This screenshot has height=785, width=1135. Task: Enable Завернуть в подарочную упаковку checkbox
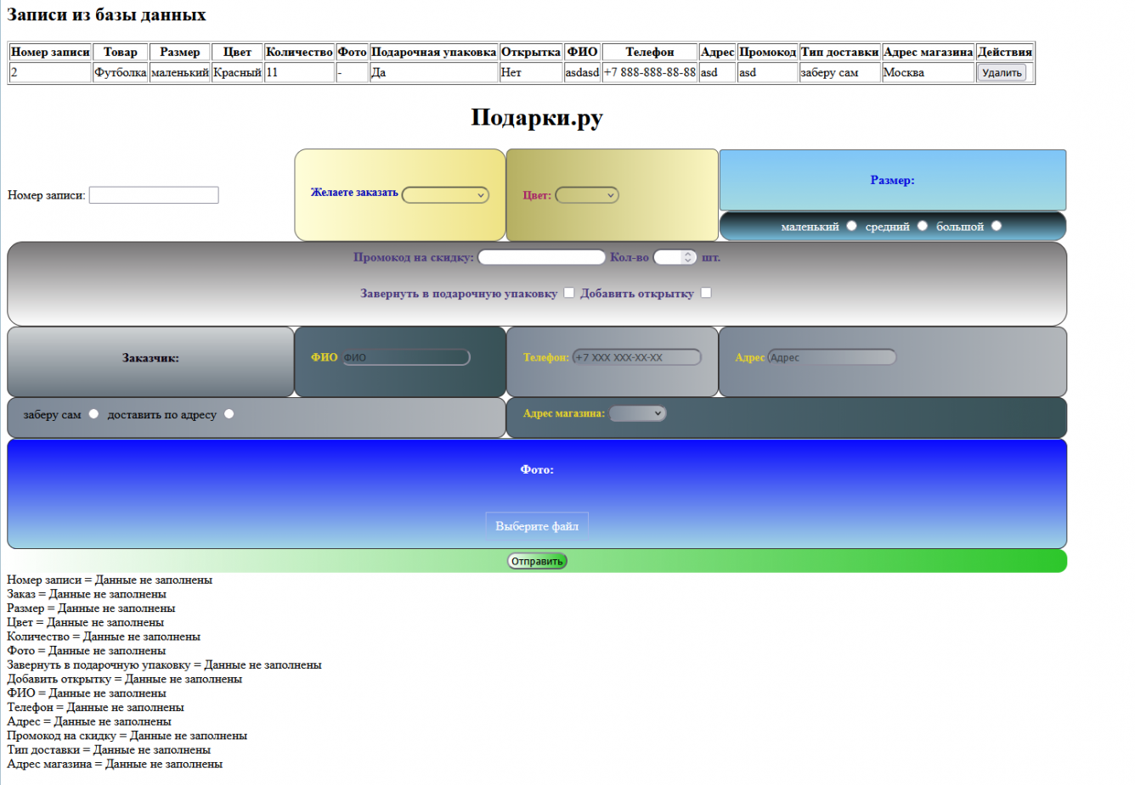[x=569, y=293]
